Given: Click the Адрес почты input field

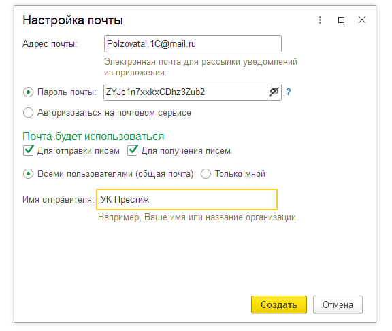Looking at the screenshot, I should (193, 44).
